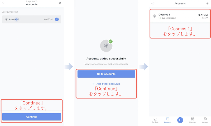Viewport: 211px width, 126px height.
Task: Click the 0 ATOM balance in account card
Action: 203,15
